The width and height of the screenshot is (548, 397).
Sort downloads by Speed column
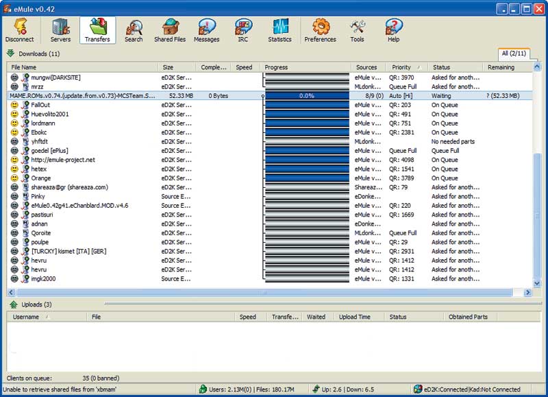[244, 67]
